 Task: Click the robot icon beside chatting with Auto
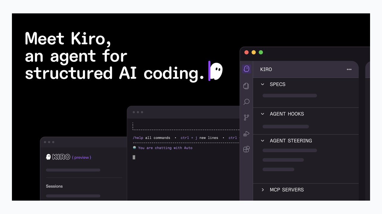(134, 148)
